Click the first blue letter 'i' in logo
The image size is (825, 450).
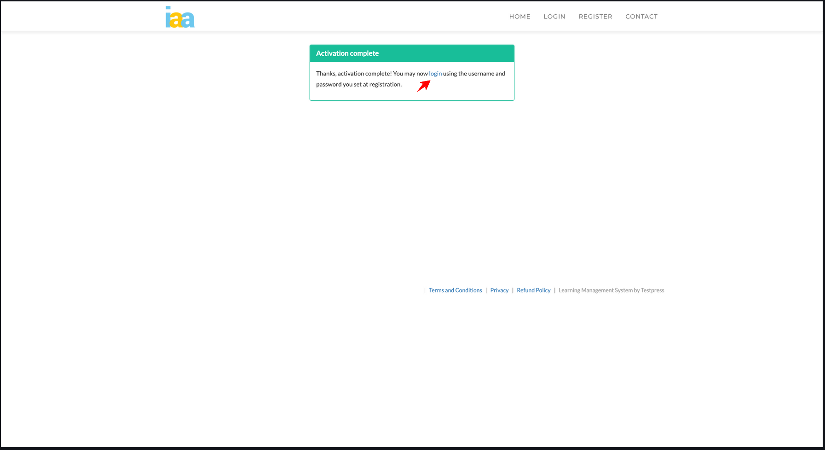click(168, 17)
